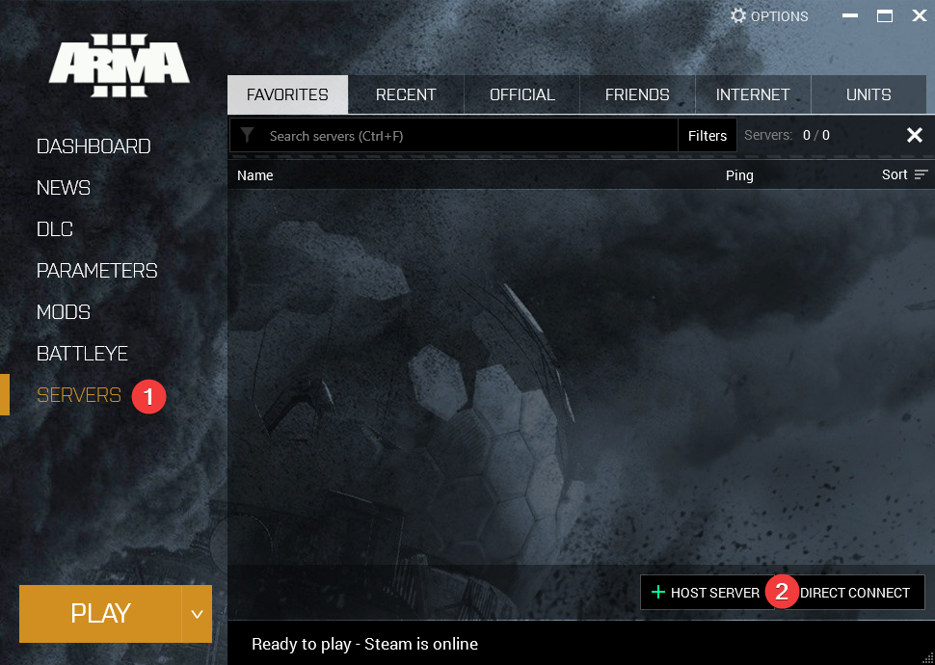Clear the search with the X icon
The height and width of the screenshot is (665, 935).
914,135
